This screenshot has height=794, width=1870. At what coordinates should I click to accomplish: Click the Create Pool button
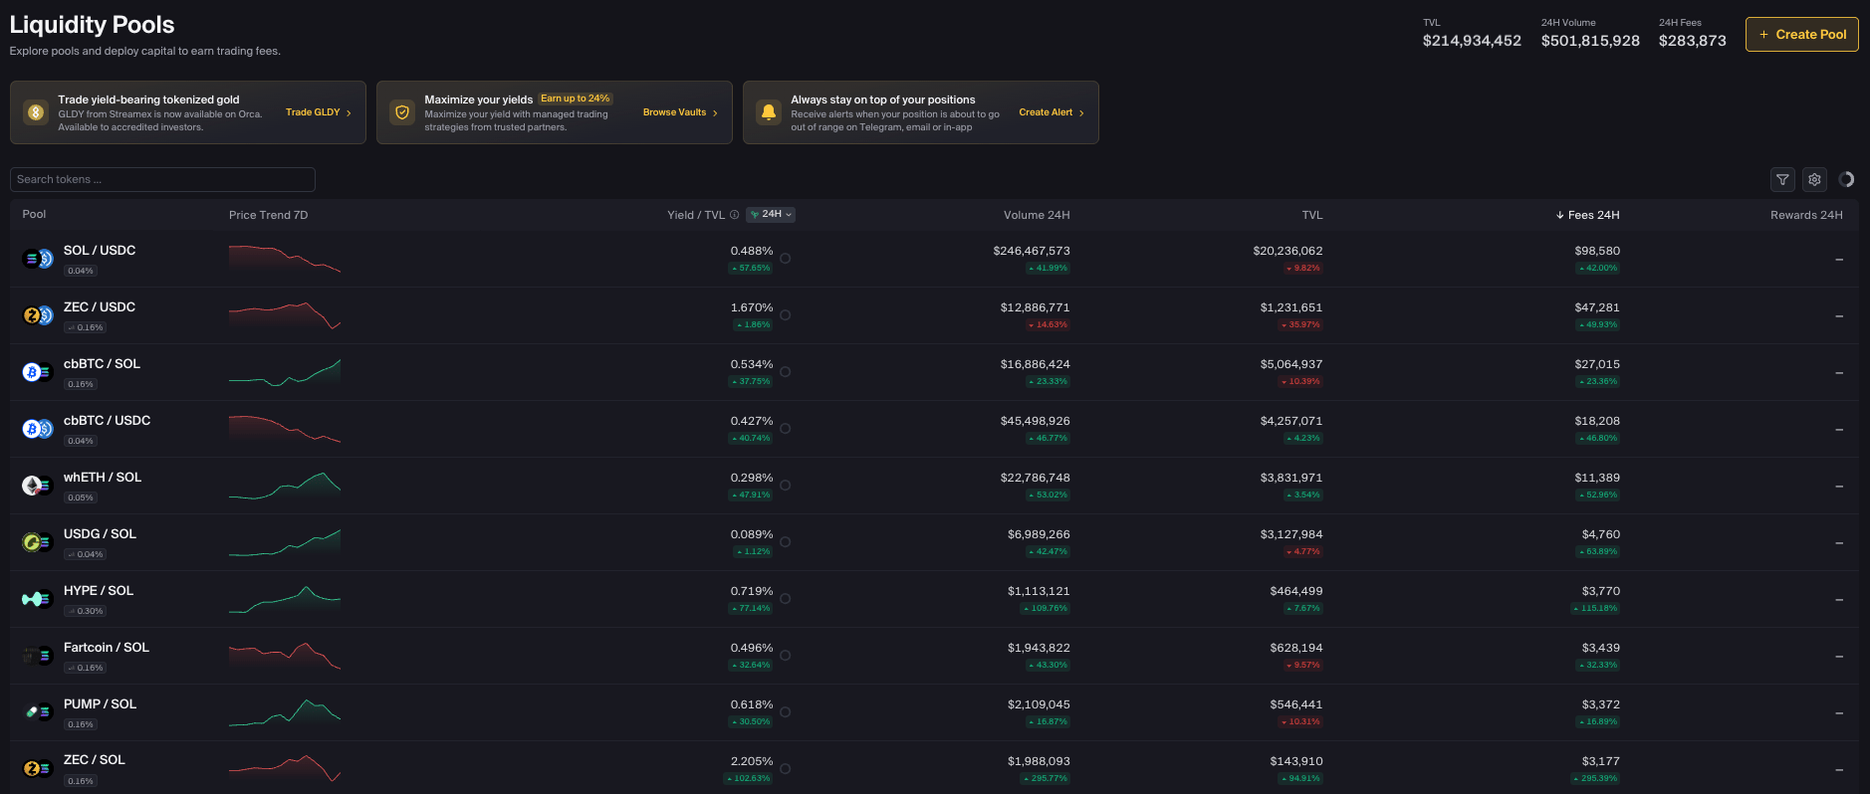click(x=1801, y=34)
